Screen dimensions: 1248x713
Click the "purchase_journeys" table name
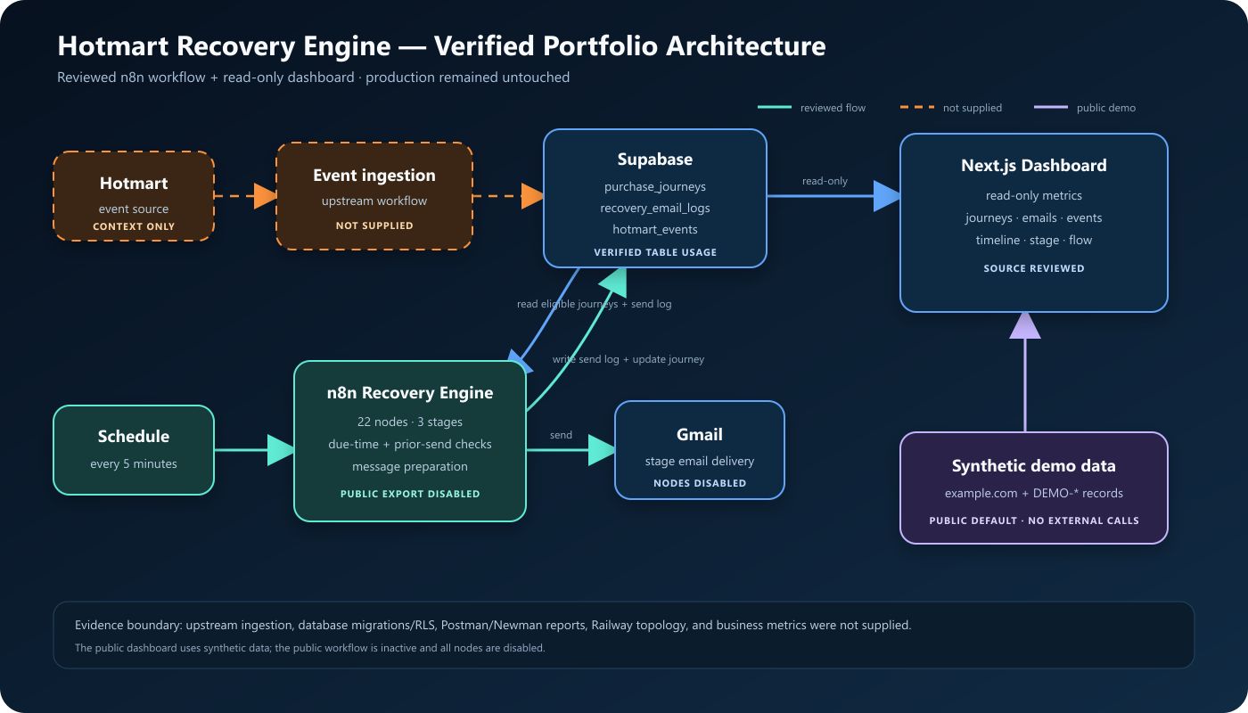(x=655, y=187)
